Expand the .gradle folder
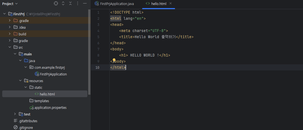 10,21
